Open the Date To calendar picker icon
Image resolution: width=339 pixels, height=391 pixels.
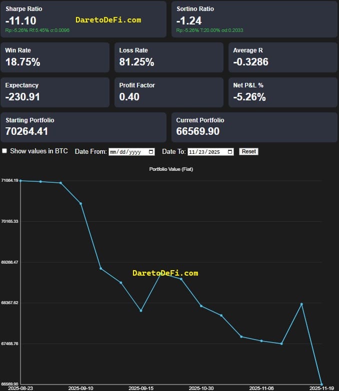[230, 152]
